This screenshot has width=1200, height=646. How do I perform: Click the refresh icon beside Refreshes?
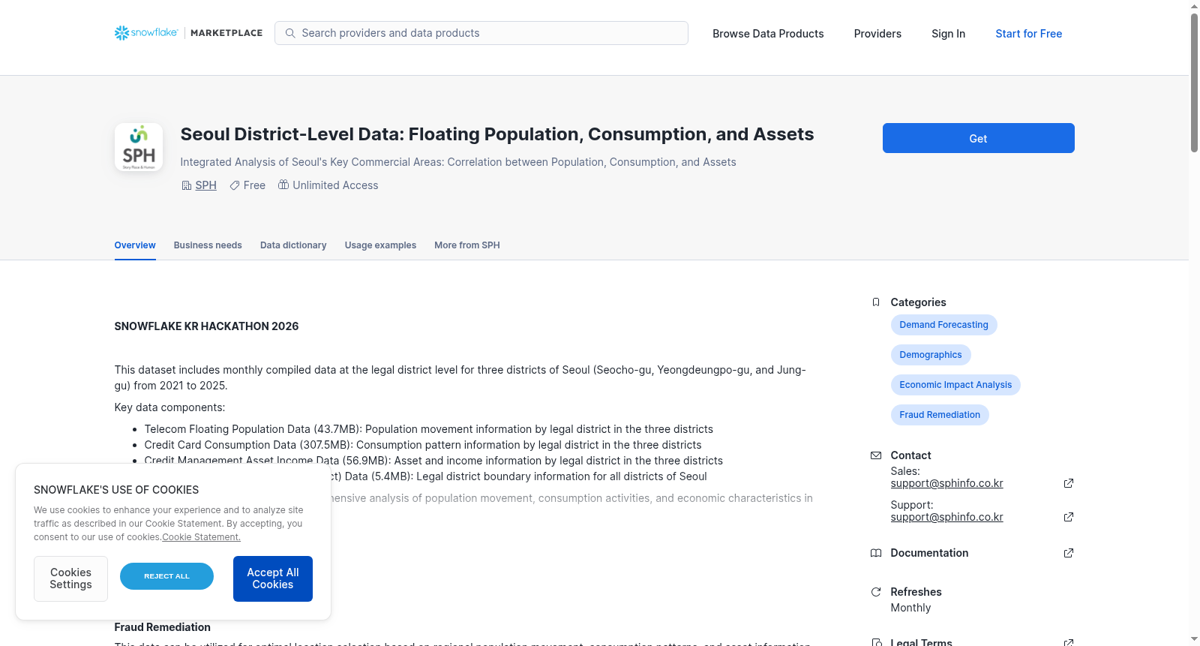(876, 592)
